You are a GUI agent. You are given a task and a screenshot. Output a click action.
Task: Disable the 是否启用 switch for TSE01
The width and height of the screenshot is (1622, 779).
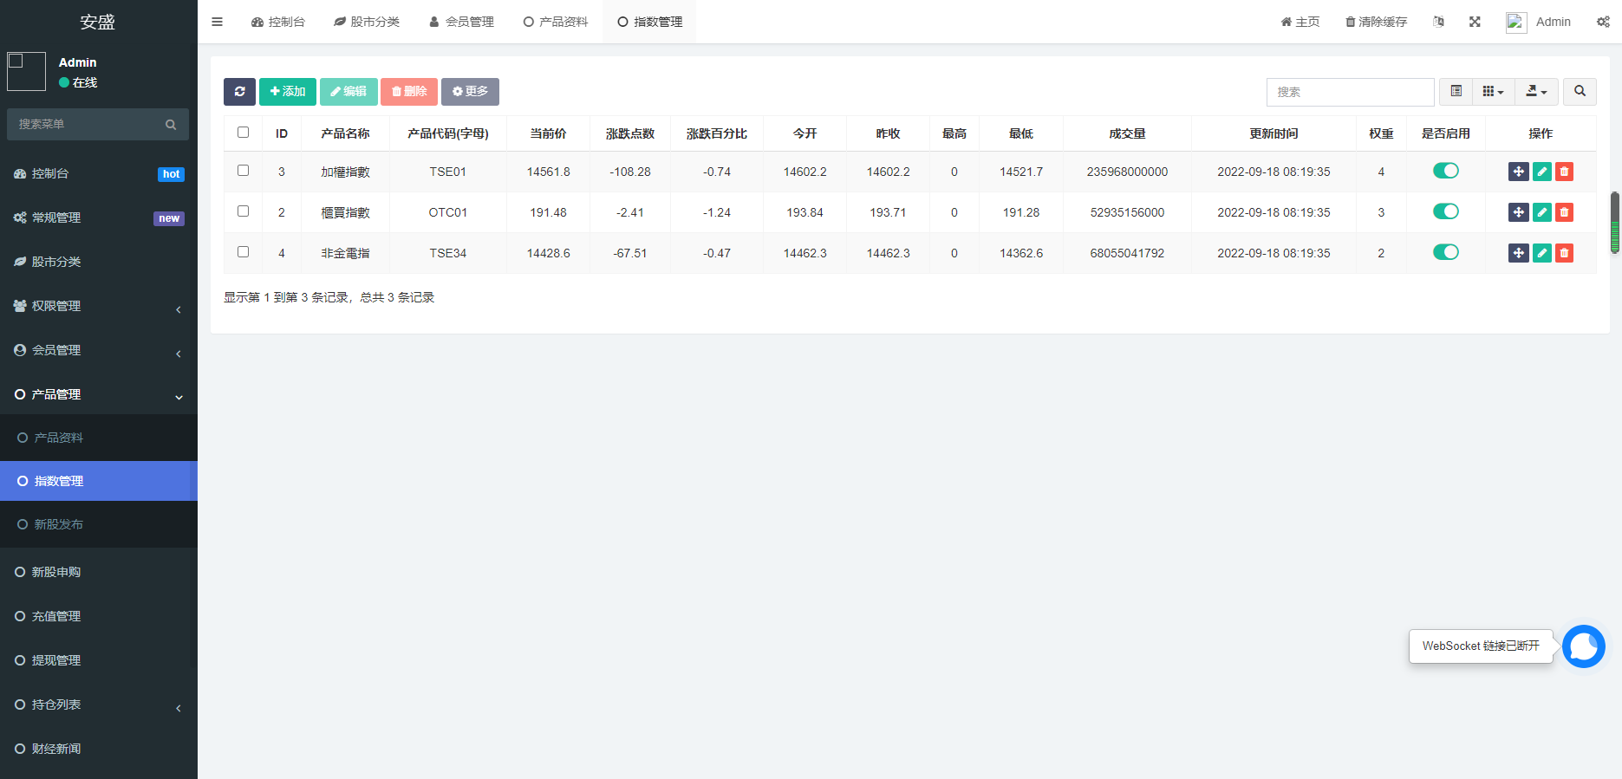(1445, 171)
